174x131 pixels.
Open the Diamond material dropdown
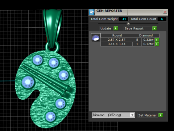132,115
